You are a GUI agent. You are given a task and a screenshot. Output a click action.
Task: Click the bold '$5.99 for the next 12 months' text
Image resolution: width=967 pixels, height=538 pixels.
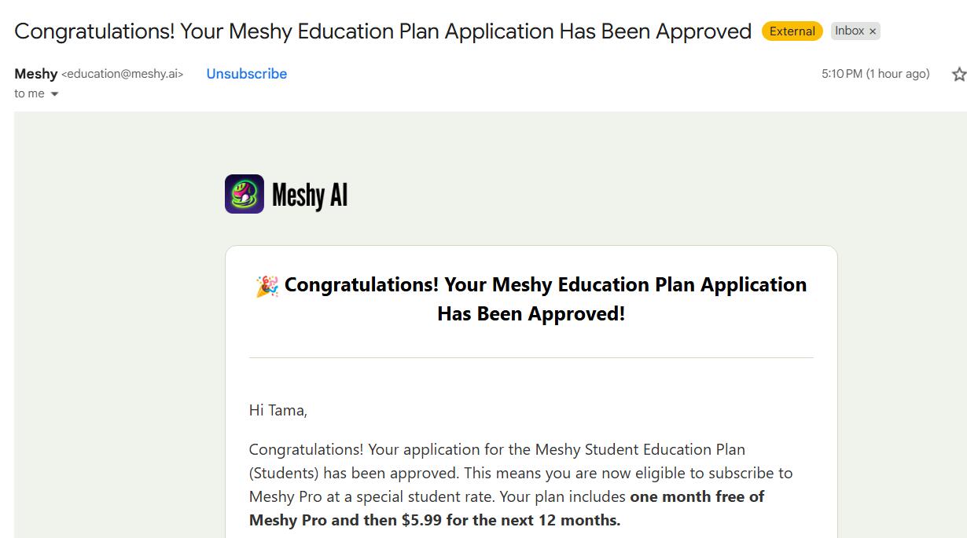click(510, 520)
